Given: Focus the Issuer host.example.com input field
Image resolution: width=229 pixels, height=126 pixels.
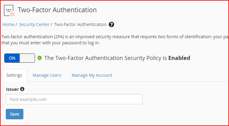Looking at the screenshot, I should [74, 99].
